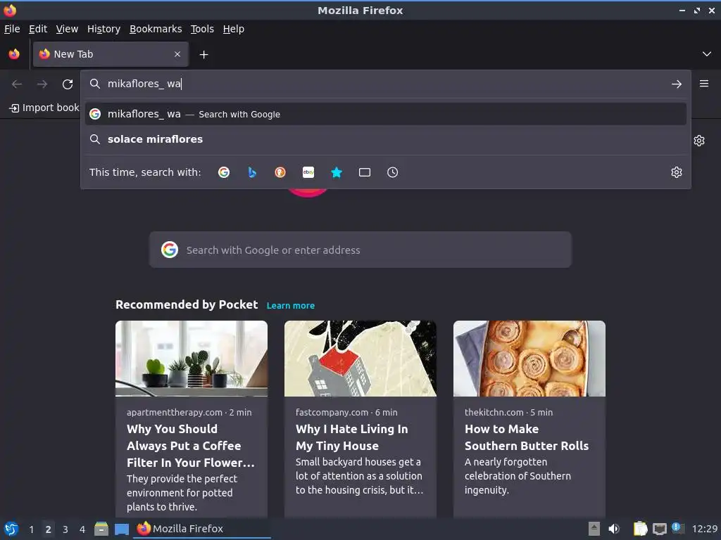Click the removable media eject tray icon

tap(594, 529)
